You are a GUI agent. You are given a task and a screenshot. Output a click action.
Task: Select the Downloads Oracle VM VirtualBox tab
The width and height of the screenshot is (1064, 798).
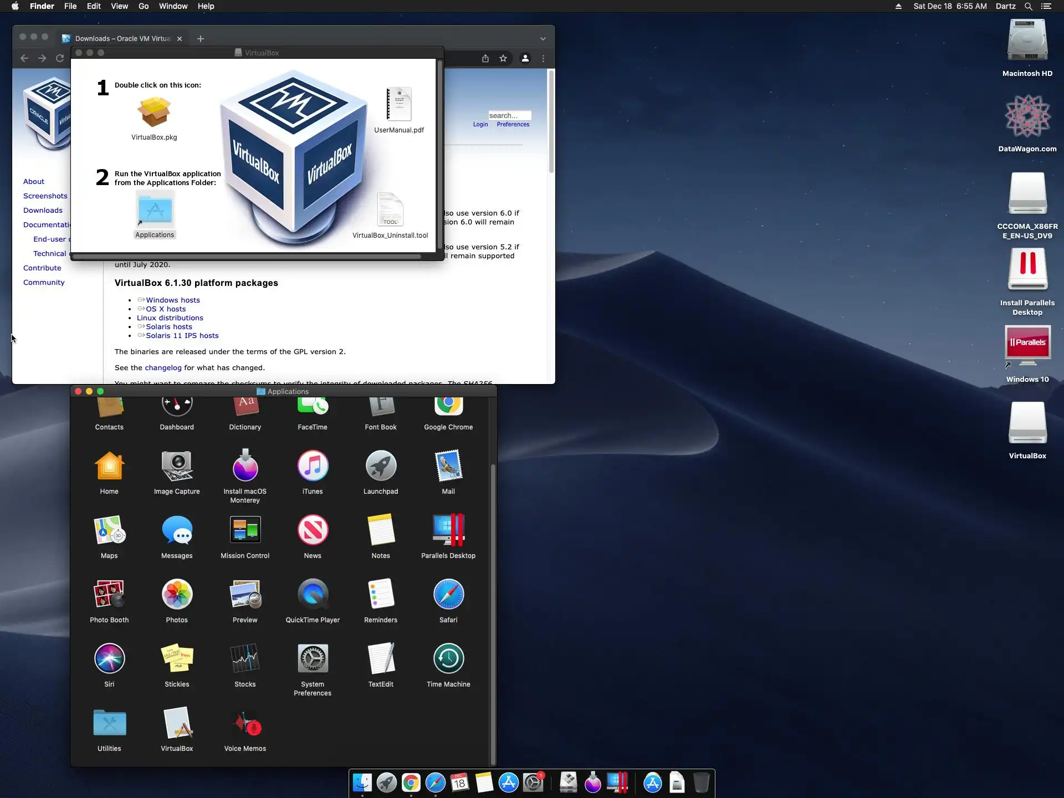coord(122,39)
